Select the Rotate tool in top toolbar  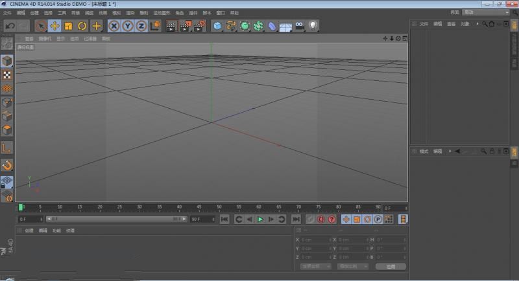82,26
